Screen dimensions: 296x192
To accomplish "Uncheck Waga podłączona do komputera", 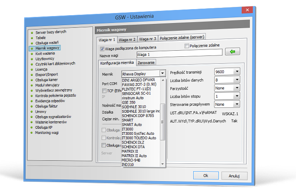I will 102,48.
